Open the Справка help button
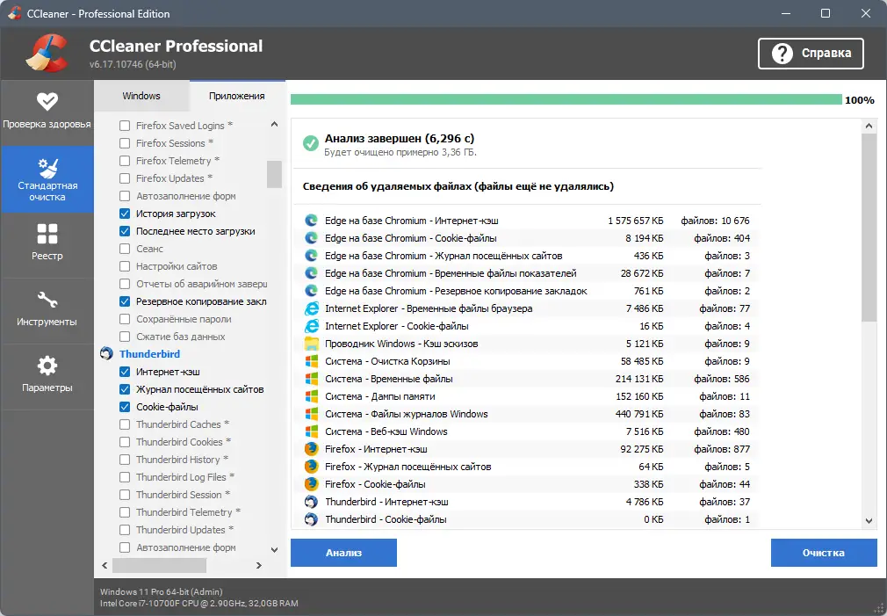The width and height of the screenshot is (887, 616). click(x=811, y=54)
